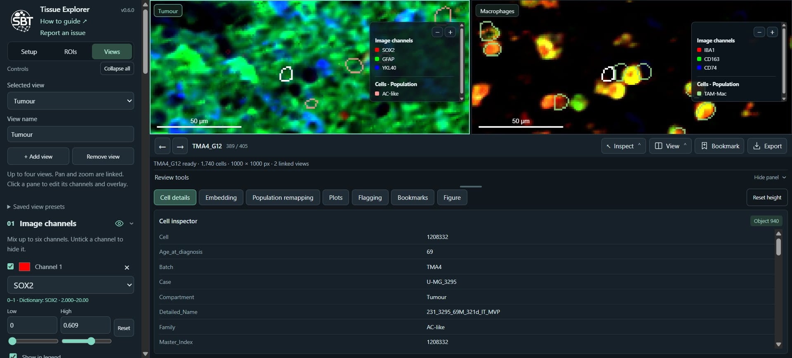Toggle Show in legend checkbox
Viewport: 792px width, 358px height.
pyautogui.click(x=13, y=356)
